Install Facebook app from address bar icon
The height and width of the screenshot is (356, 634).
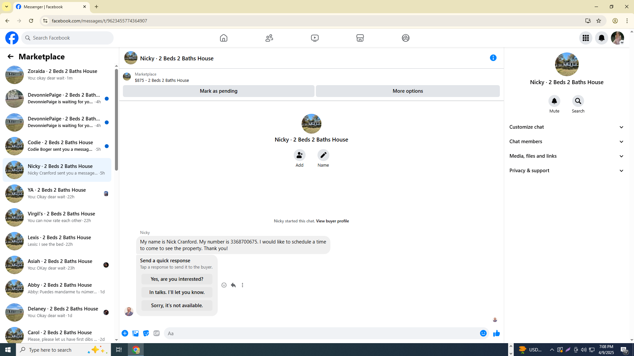click(588, 21)
